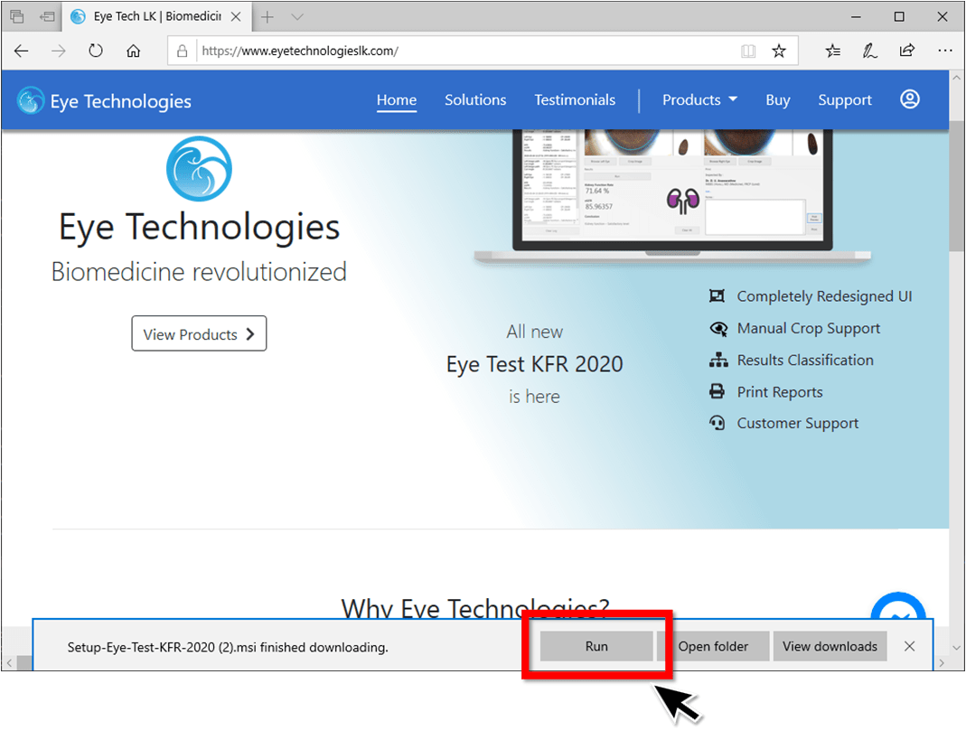Viewport: 966px width, 740px height.
Task: Click the 'All new' text
Action: click(x=535, y=332)
